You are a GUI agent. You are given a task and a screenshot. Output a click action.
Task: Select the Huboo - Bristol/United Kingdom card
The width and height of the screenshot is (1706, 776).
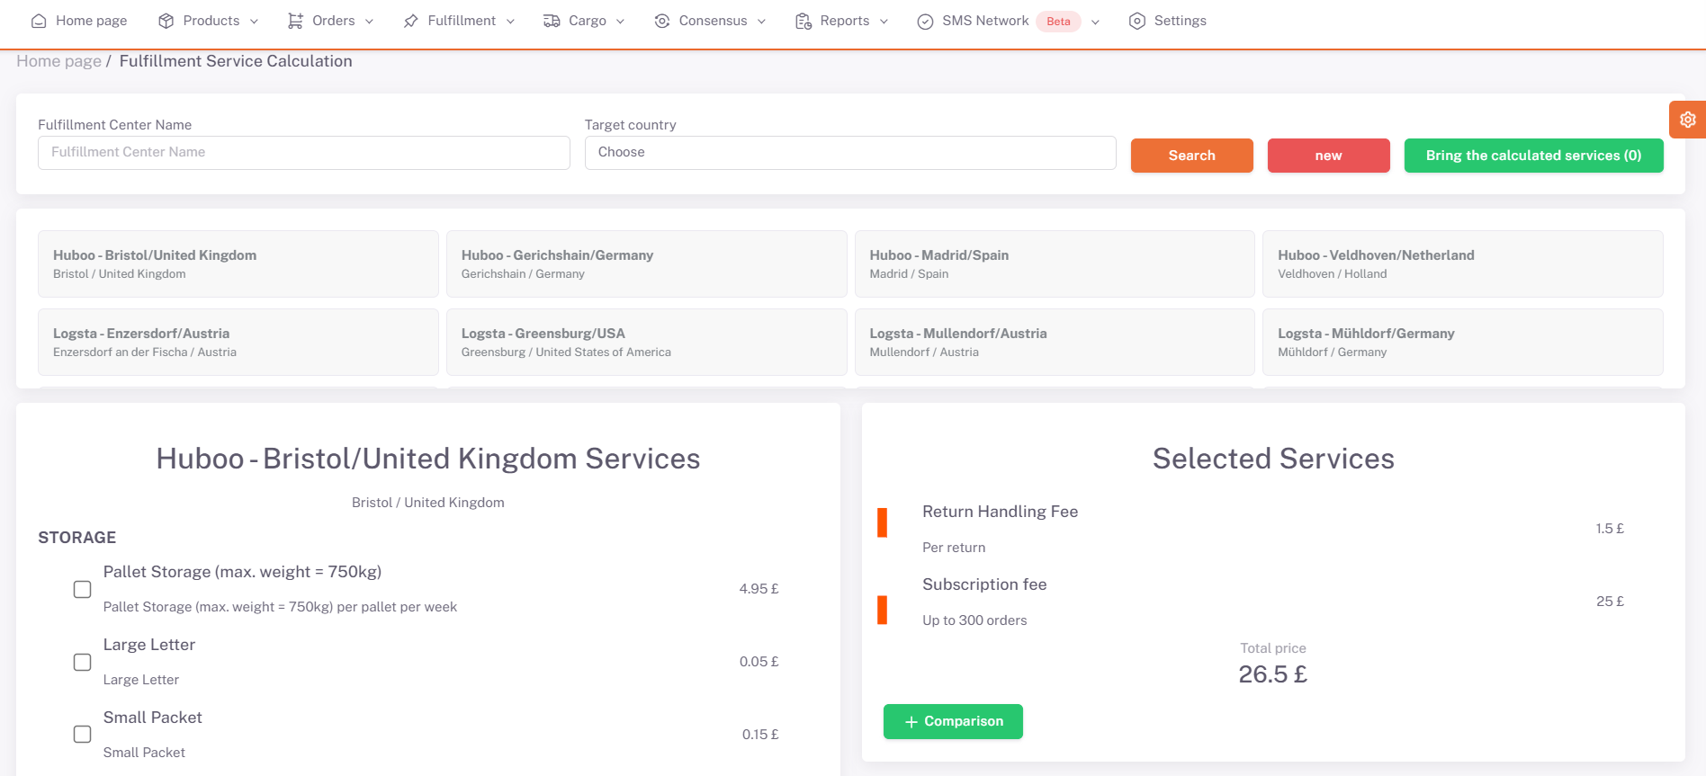[x=238, y=264]
